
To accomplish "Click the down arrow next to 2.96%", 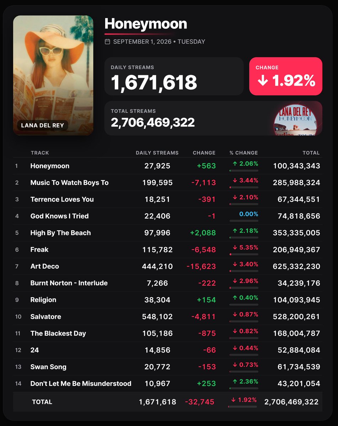I will click(234, 281).
